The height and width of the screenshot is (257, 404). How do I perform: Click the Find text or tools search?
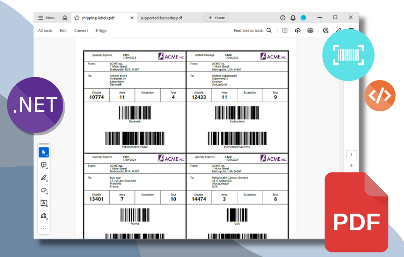(x=252, y=31)
